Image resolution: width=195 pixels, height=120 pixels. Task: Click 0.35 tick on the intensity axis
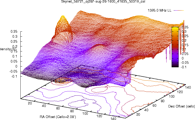click(x=14, y=31)
